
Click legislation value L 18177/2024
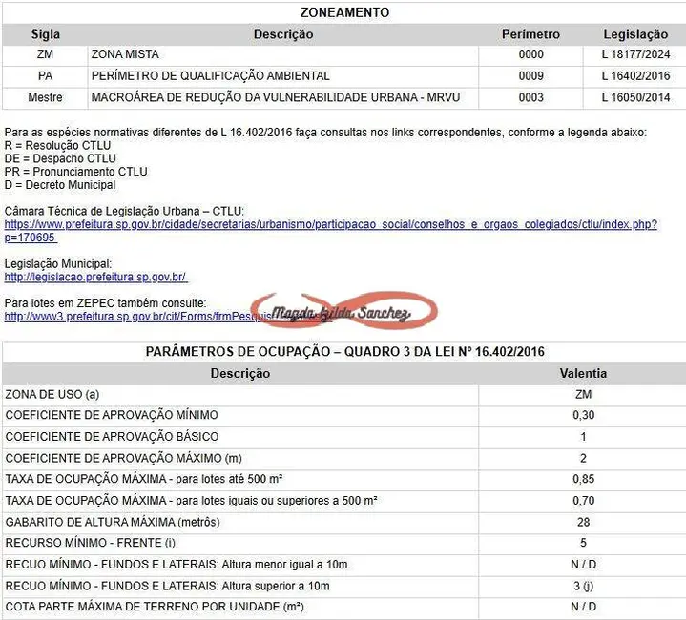pyautogui.click(x=635, y=54)
